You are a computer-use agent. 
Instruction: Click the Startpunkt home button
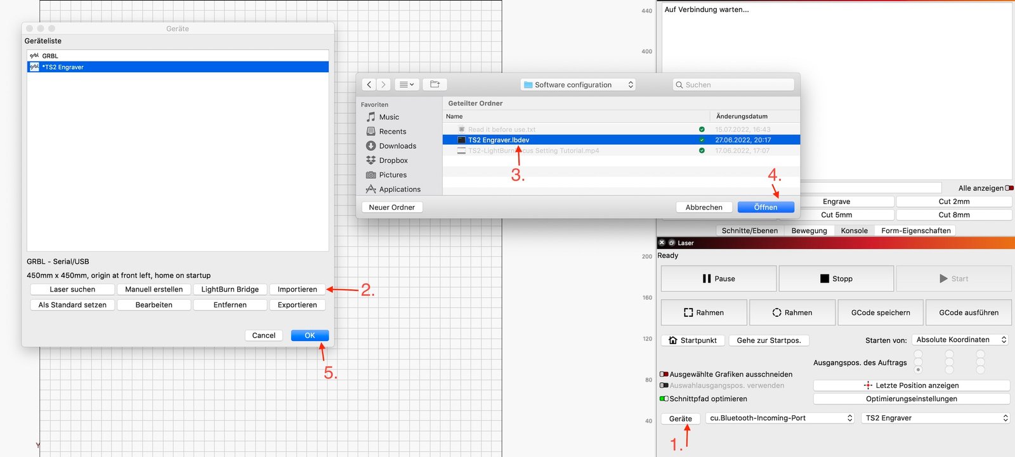tap(692, 340)
